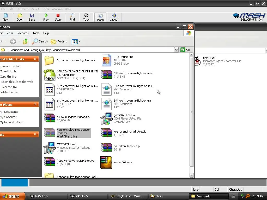Select lorenzsandi_gmail_Ace.zip archive
267x200 pixels.
[124, 133]
